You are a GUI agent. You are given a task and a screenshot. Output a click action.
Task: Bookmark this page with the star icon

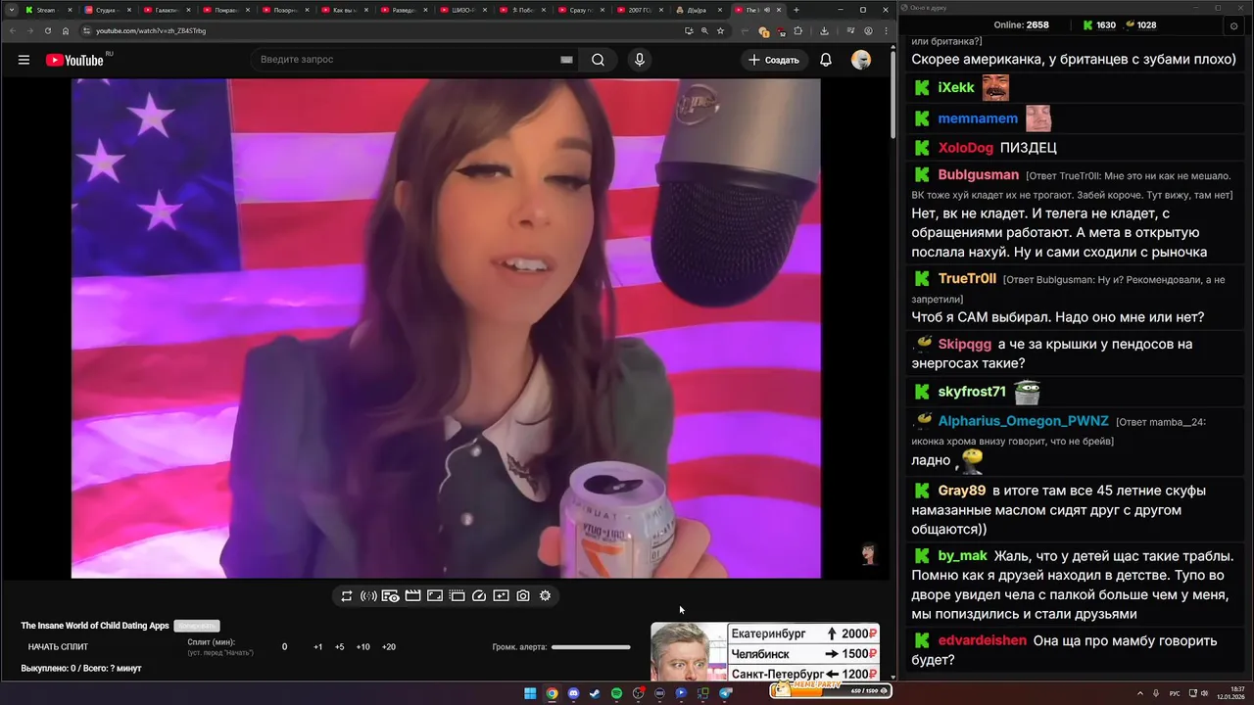click(721, 30)
